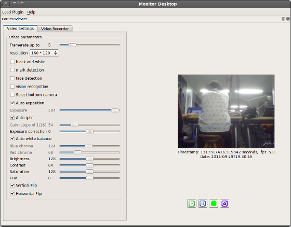
Task: Click the Exposure slider handle
Action: [115, 110]
